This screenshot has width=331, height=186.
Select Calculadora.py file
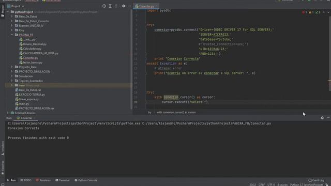click(x=31, y=49)
